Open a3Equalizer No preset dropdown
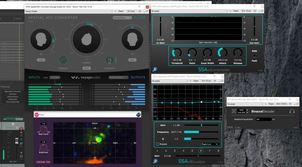 pyautogui.click(x=170, y=81)
